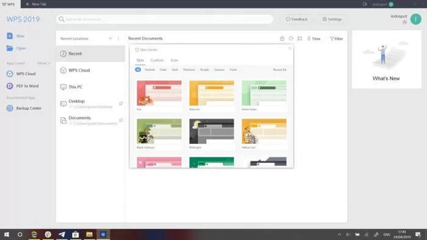427x240 pixels.
Task: Close the Skin Center dialog
Action: point(290,48)
